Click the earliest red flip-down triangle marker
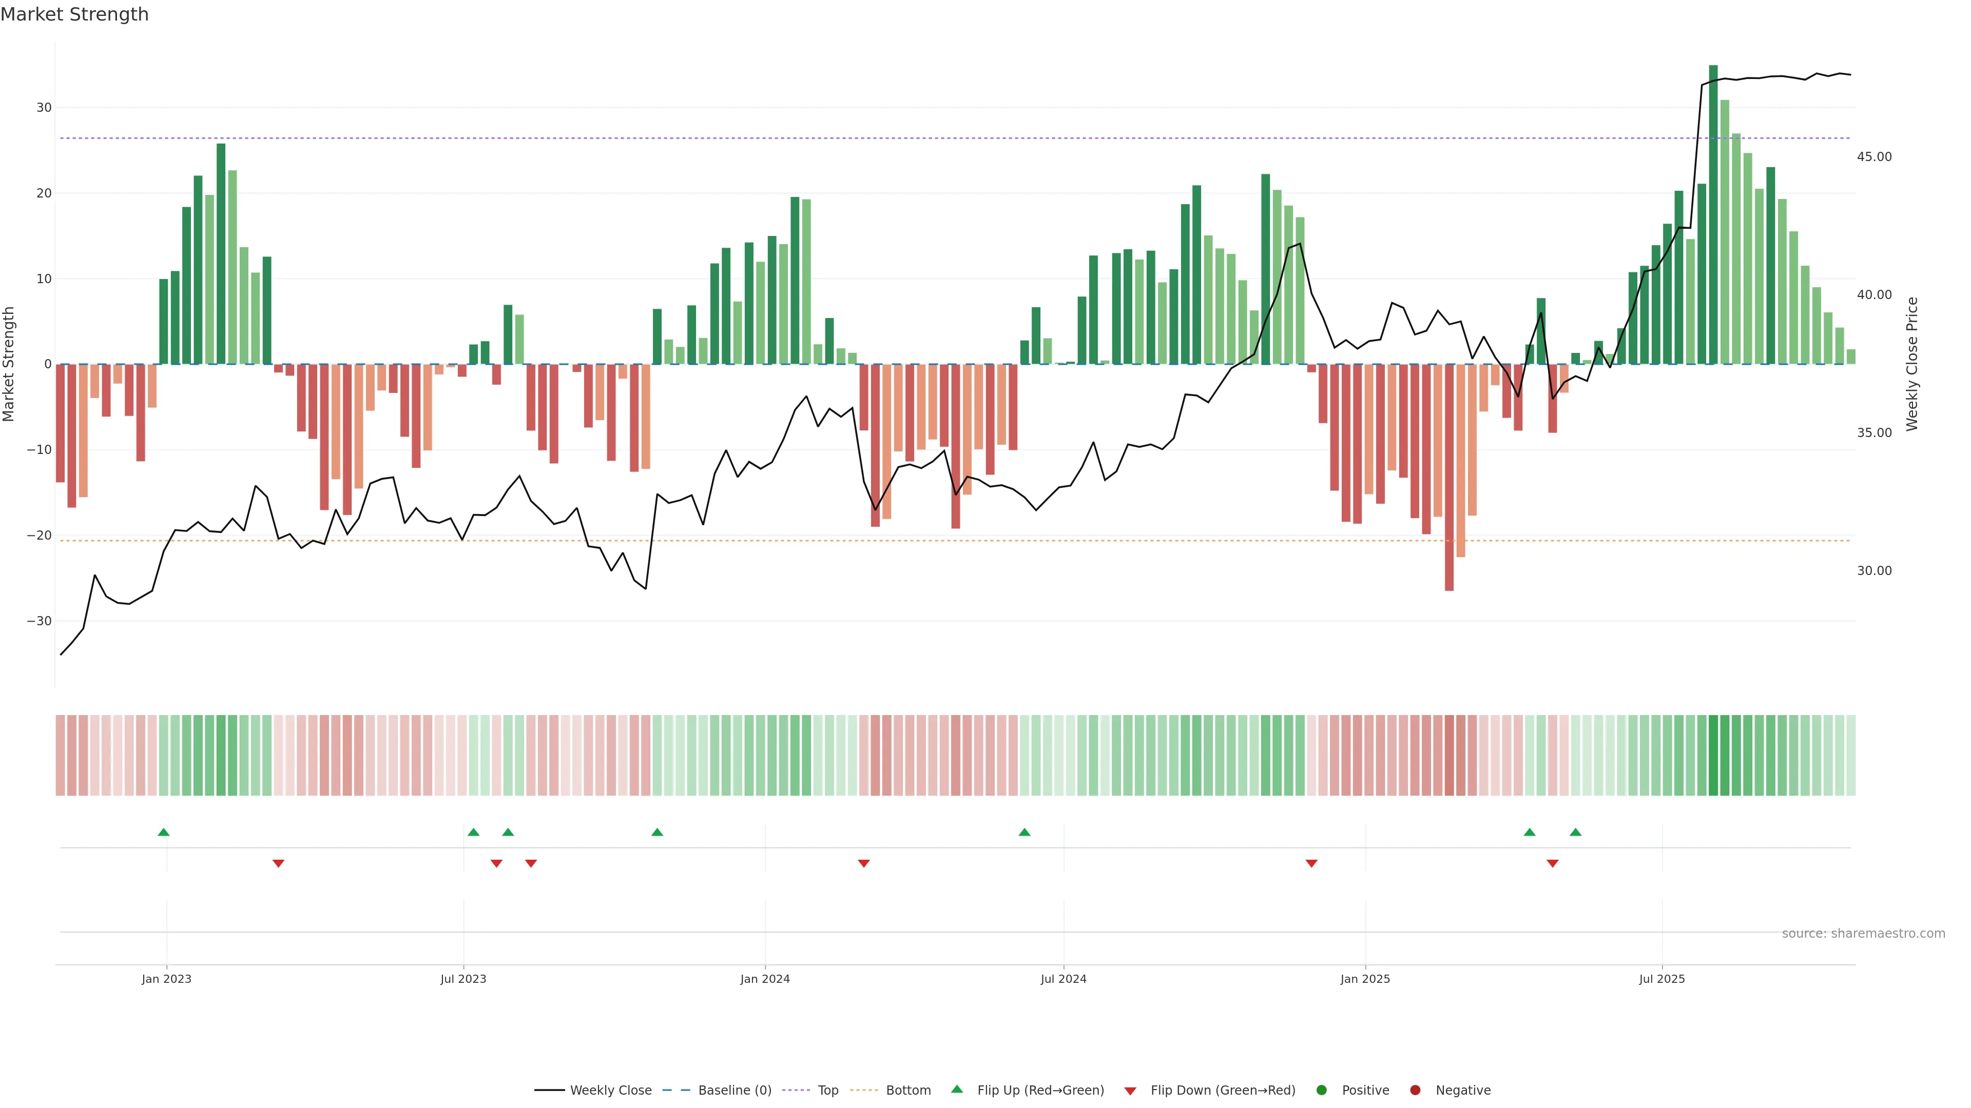The height and width of the screenshot is (1108, 1971). coord(279,863)
